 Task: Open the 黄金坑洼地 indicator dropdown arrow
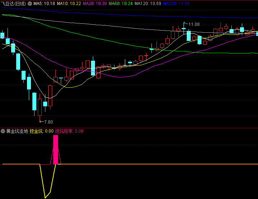click(x=3, y=131)
